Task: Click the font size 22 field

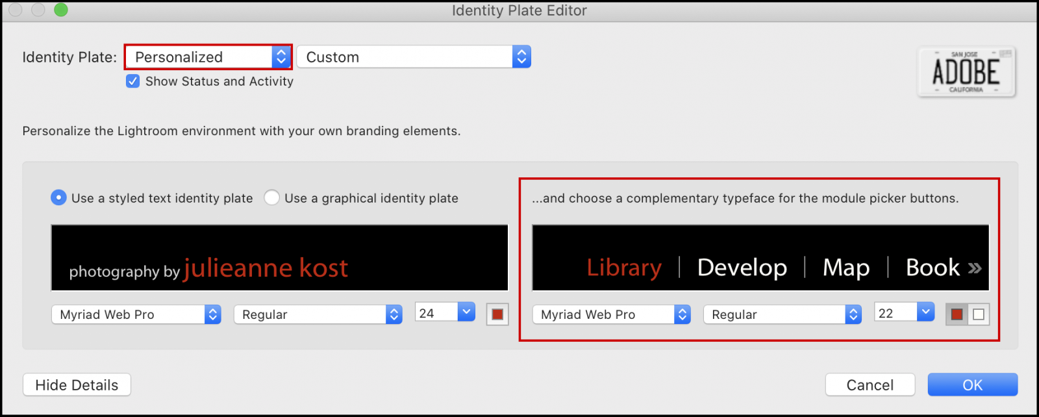Action: point(895,313)
